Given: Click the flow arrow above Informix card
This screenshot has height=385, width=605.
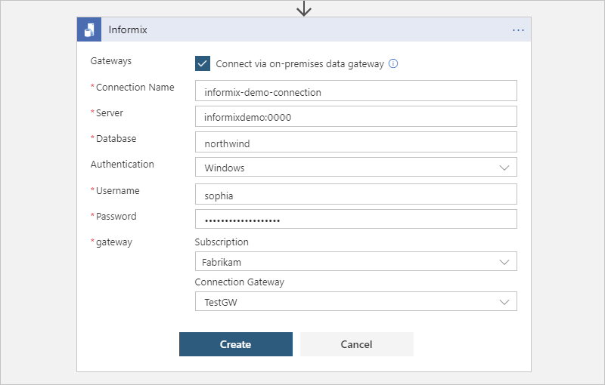Looking at the screenshot, I should tap(304, 8).
